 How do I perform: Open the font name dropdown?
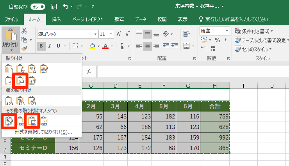pos(95,34)
